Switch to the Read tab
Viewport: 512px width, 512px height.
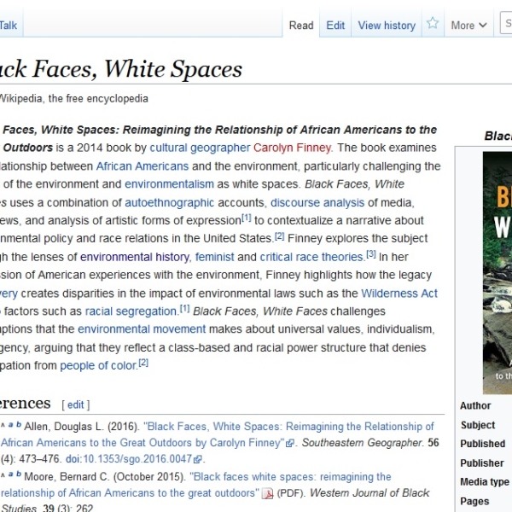click(x=301, y=25)
